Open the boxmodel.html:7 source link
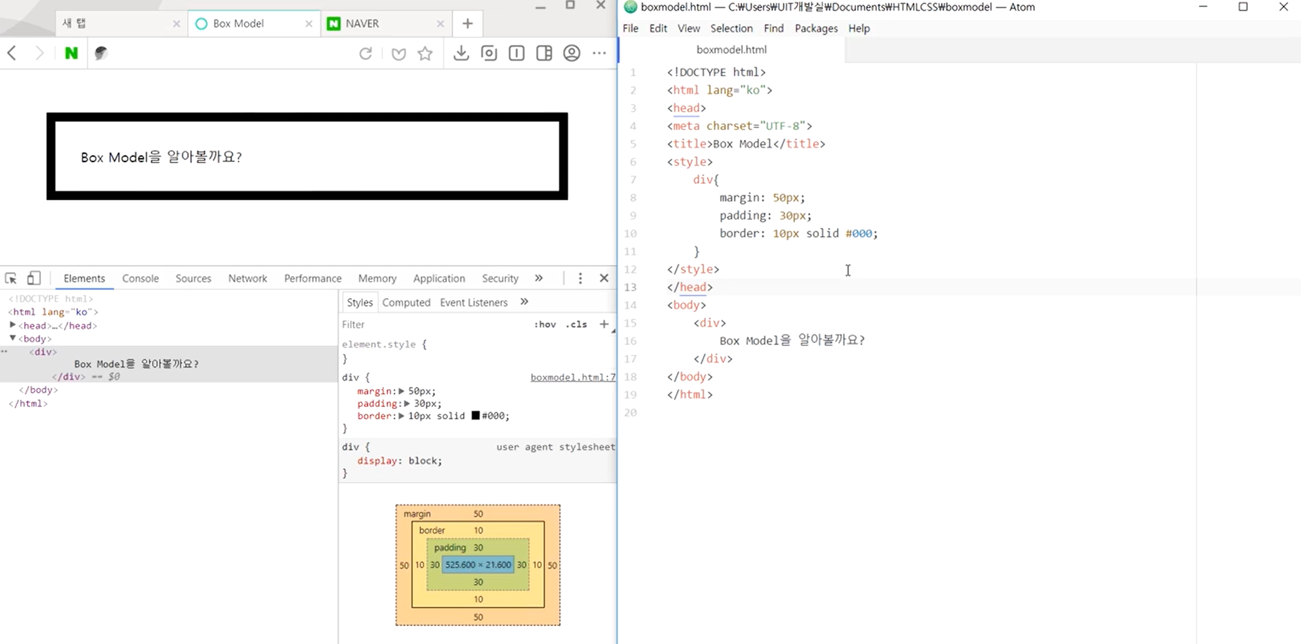 click(572, 377)
